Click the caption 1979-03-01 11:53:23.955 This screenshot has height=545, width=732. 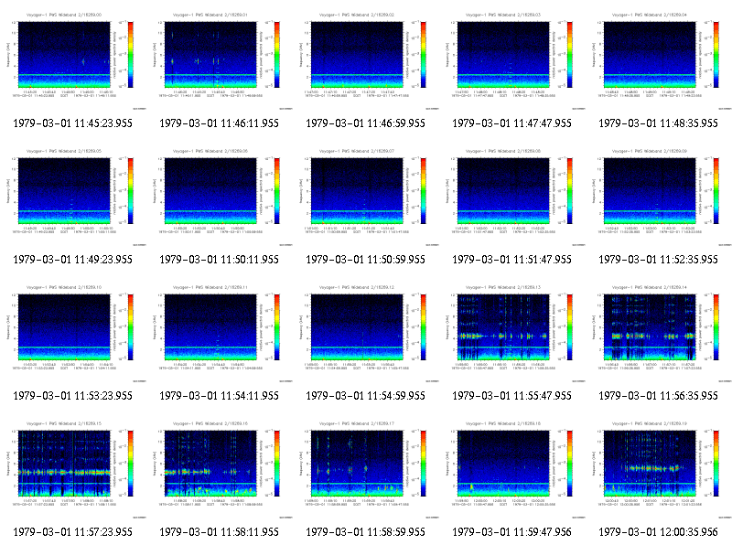tap(73, 396)
